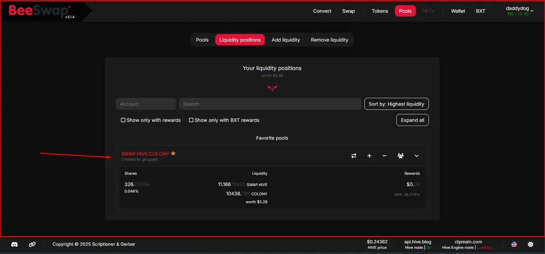This screenshot has height=254, width=545.
Task: Open Sort by: Highest liquidity dropdown
Action: 396,104
